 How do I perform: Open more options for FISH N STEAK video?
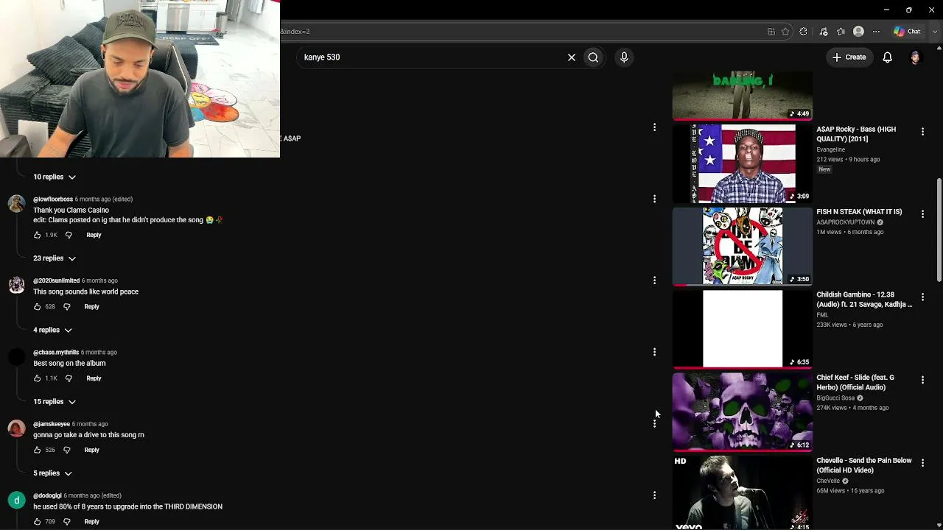pos(922,213)
